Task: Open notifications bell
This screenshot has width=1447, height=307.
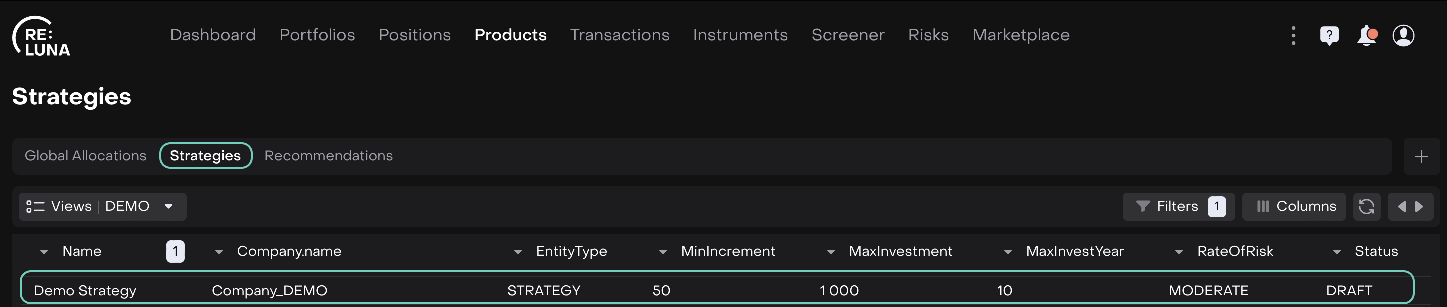Action: [x=1366, y=36]
